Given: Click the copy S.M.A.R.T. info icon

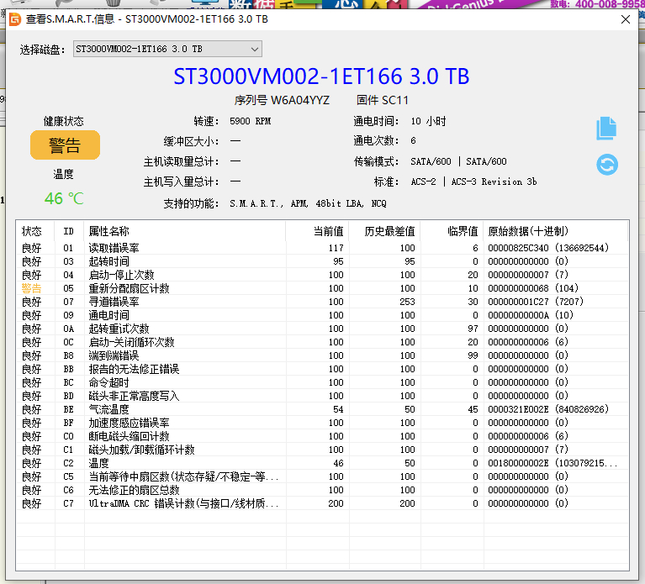Looking at the screenshot, I should (607, 129).
